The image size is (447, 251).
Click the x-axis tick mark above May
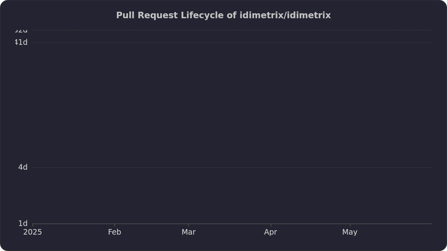click(350, 225)
